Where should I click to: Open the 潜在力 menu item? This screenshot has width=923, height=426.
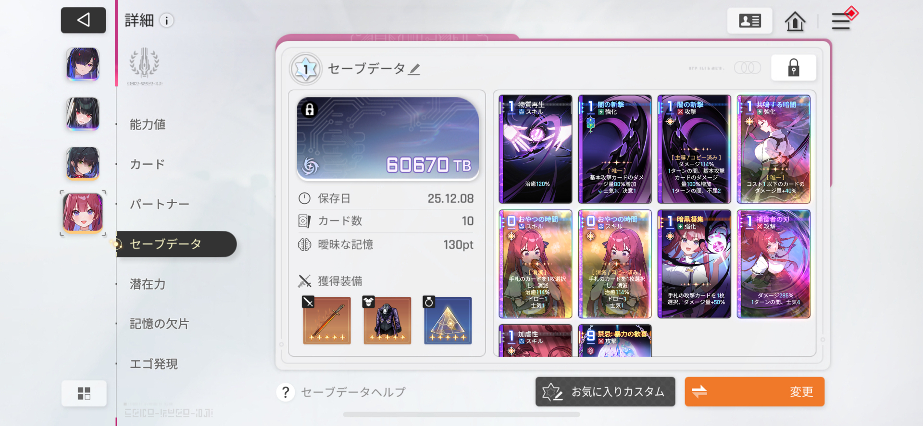[x=148, y=284]
